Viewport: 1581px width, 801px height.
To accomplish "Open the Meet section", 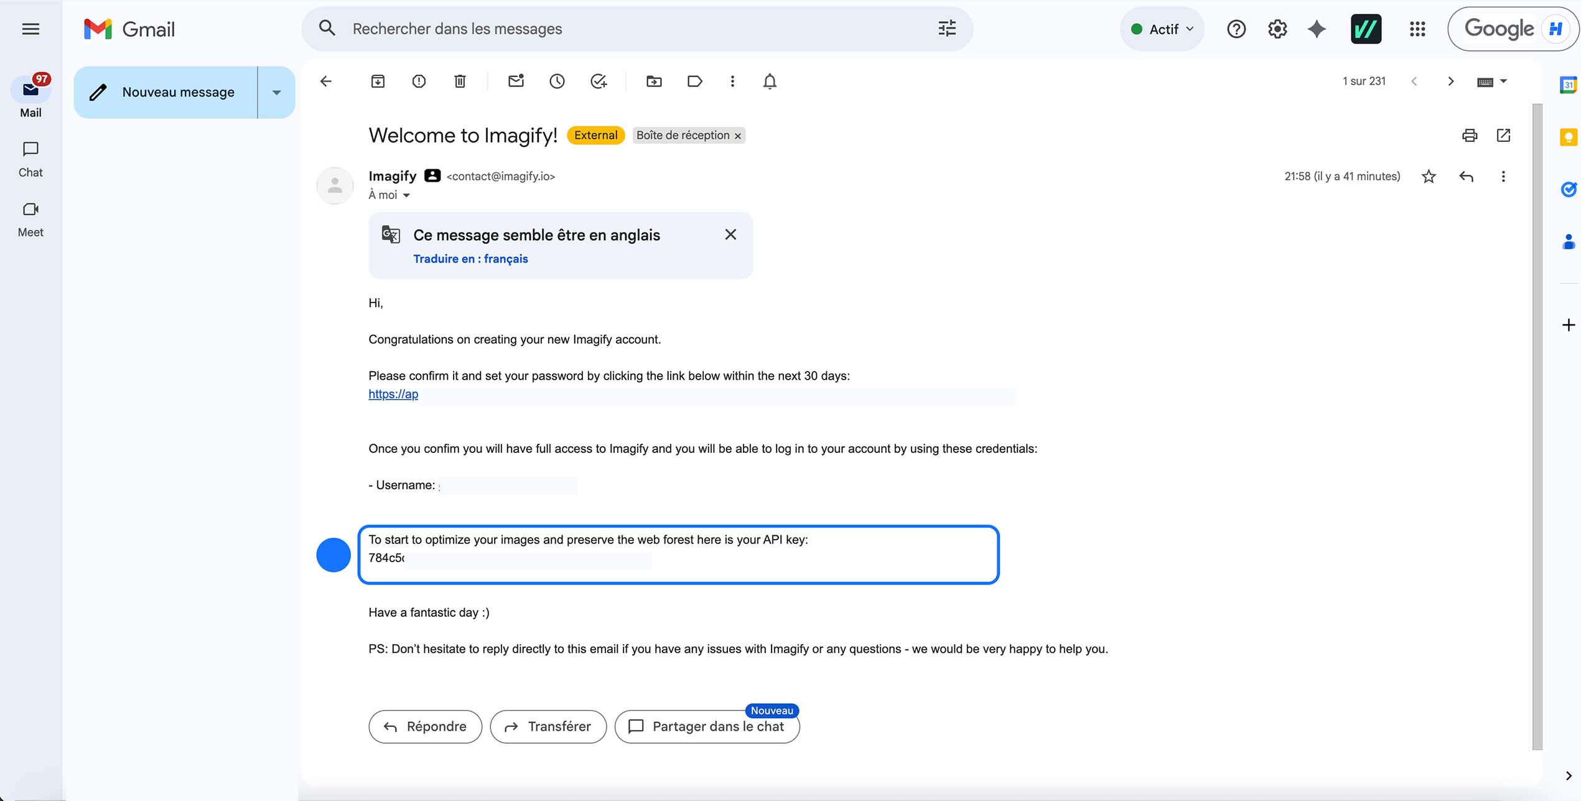I will (x=30, y=217).
